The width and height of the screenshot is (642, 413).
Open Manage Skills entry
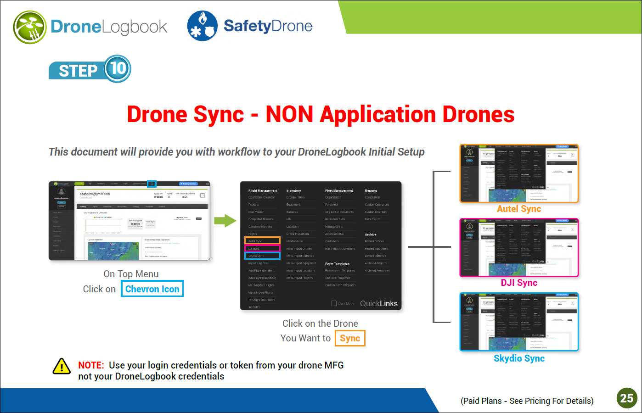tap(334, 227)
